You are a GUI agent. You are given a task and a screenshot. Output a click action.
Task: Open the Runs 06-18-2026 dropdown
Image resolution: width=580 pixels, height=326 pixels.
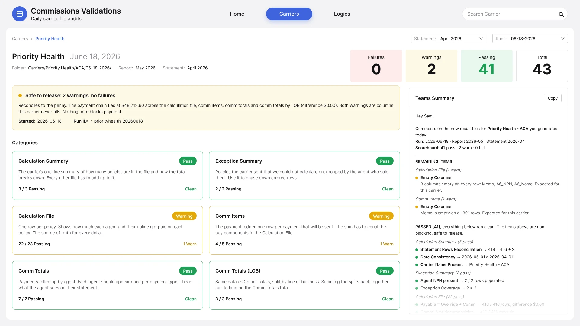[x=530, y=39]
